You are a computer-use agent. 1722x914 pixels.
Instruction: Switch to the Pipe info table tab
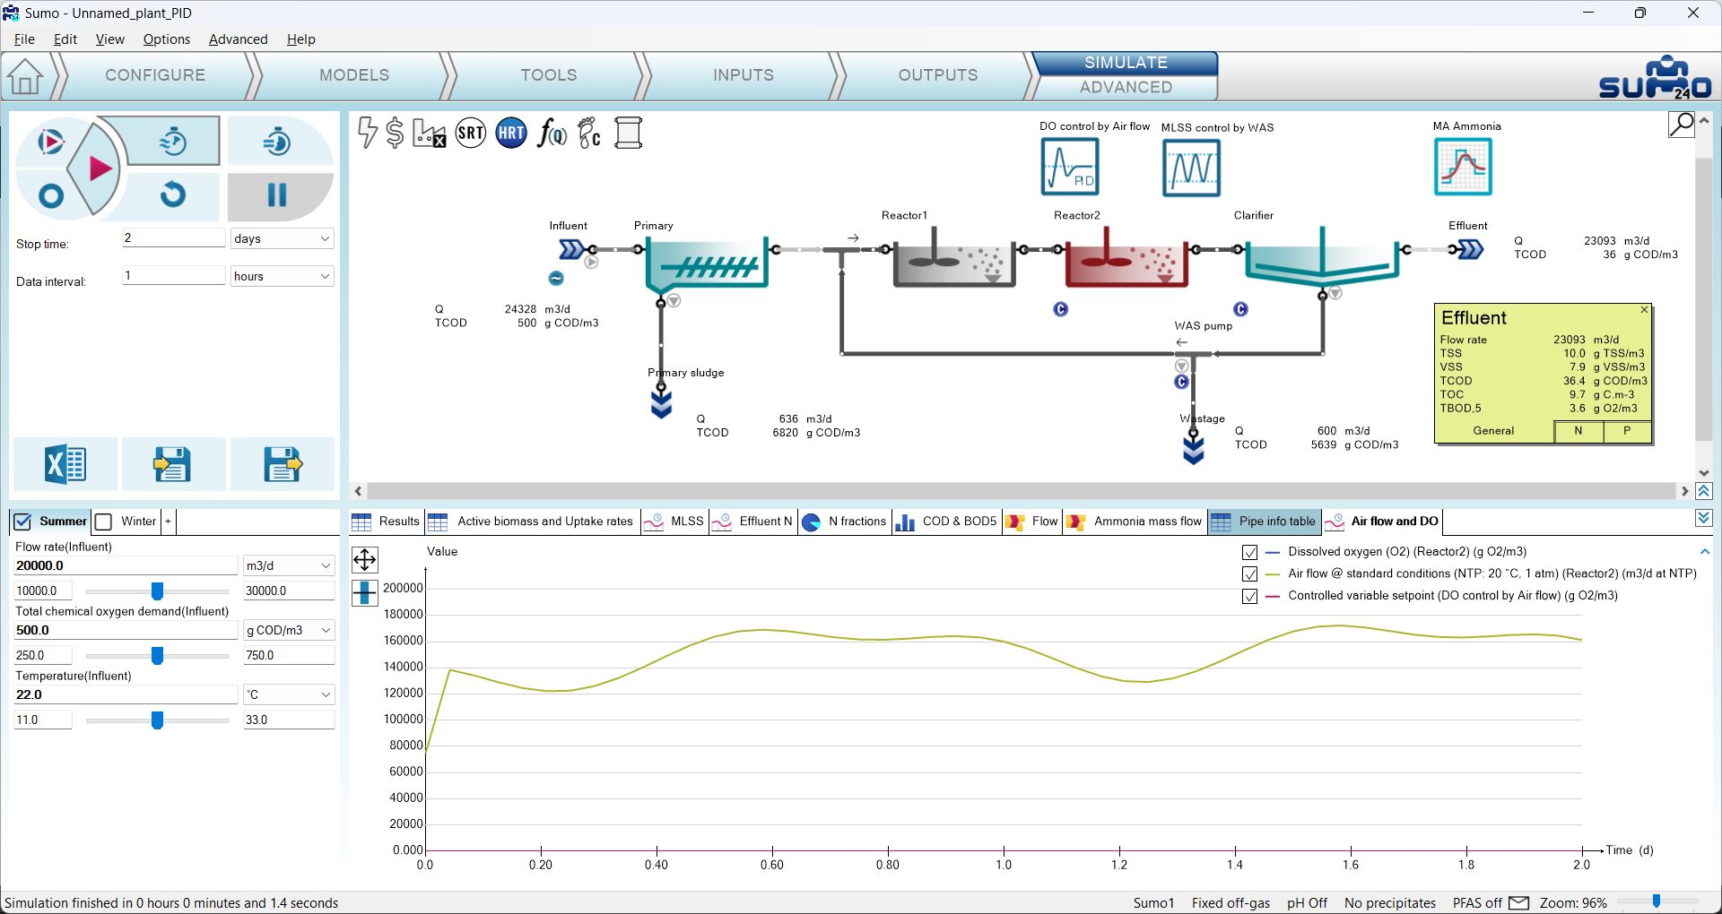1265,522
